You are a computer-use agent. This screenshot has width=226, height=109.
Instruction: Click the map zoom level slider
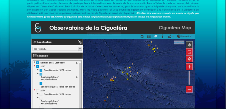coord(189,78)
